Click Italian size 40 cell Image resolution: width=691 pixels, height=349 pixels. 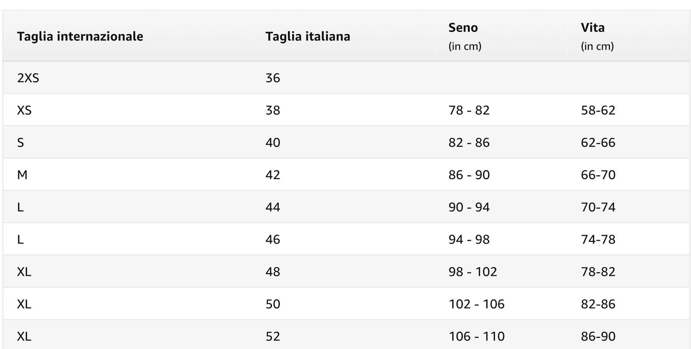pyautogui.click(x=273, y=142)
